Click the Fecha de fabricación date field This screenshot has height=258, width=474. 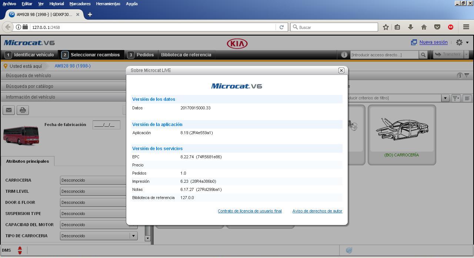(106, 125)
